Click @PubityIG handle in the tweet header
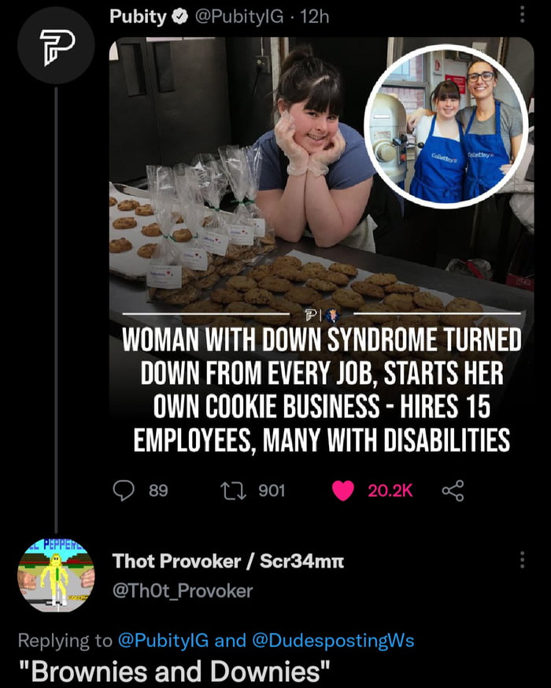 [x=239, y=17]
